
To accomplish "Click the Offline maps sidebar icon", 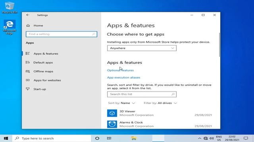I will point(28,71).
